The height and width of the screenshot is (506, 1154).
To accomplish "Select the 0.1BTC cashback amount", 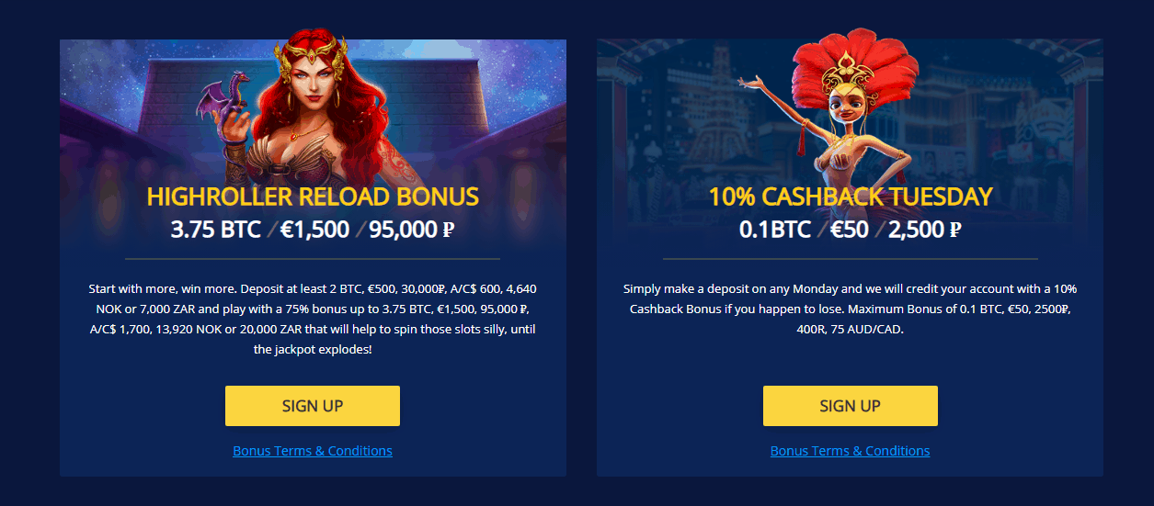I will [774, 230].
